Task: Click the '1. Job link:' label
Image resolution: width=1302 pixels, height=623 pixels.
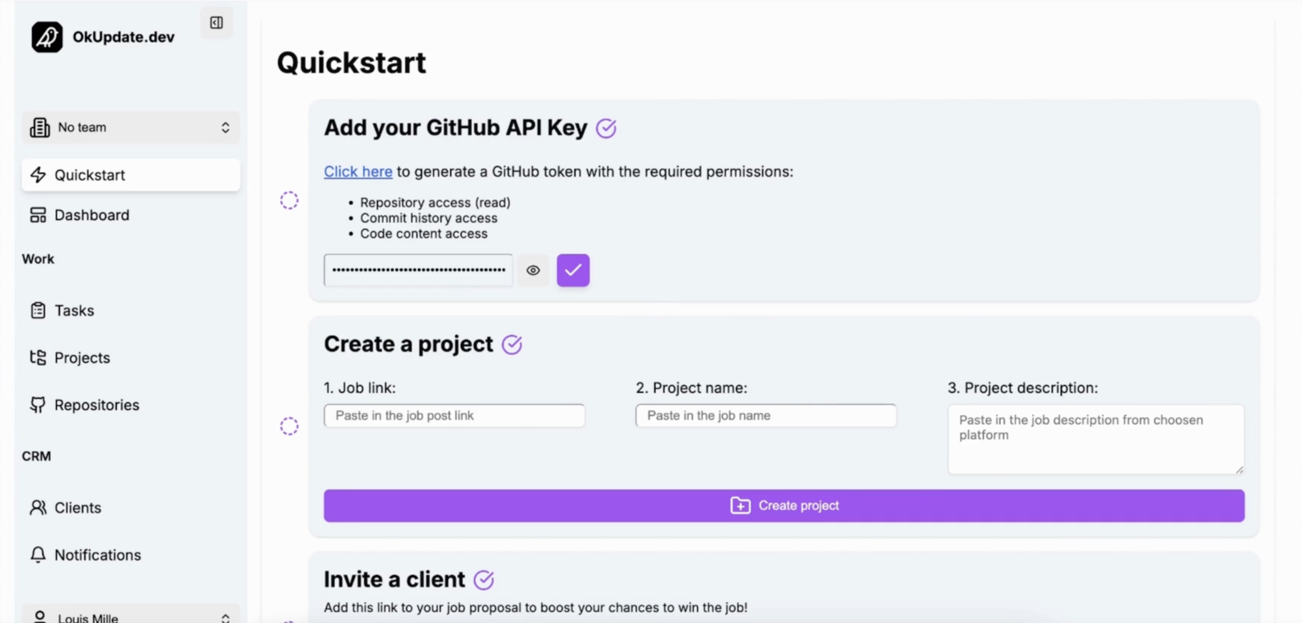Action: (x=360, y=388)
